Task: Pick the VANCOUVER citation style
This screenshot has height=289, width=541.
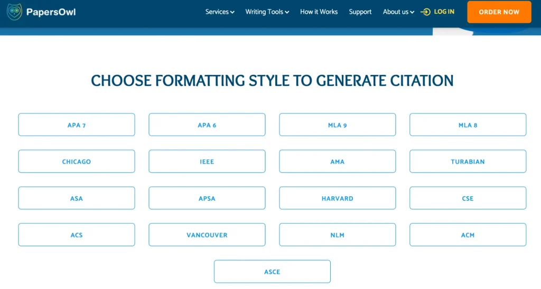Action: [207, 235]
